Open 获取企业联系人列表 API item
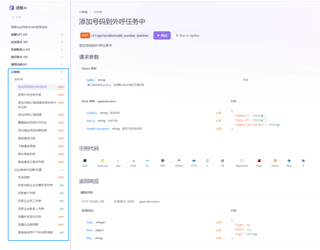 (41, 209)
